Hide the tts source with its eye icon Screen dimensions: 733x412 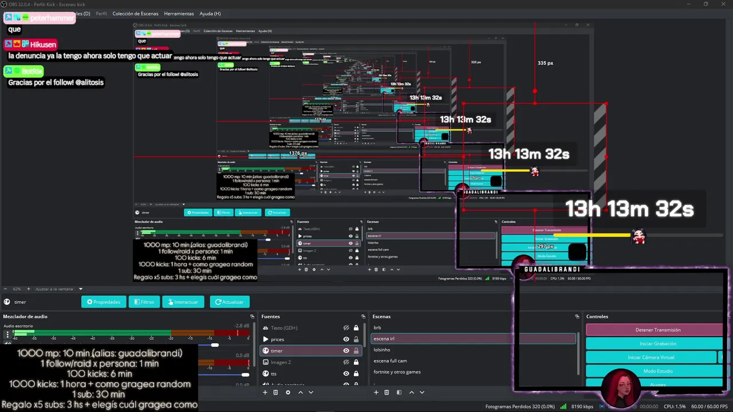[346, 374]
